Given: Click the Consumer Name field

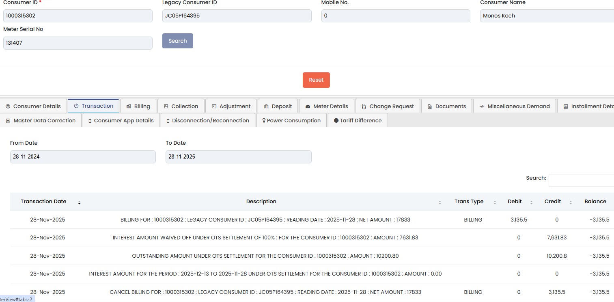Looking at the screenshot, I should (x=547, y=16).
